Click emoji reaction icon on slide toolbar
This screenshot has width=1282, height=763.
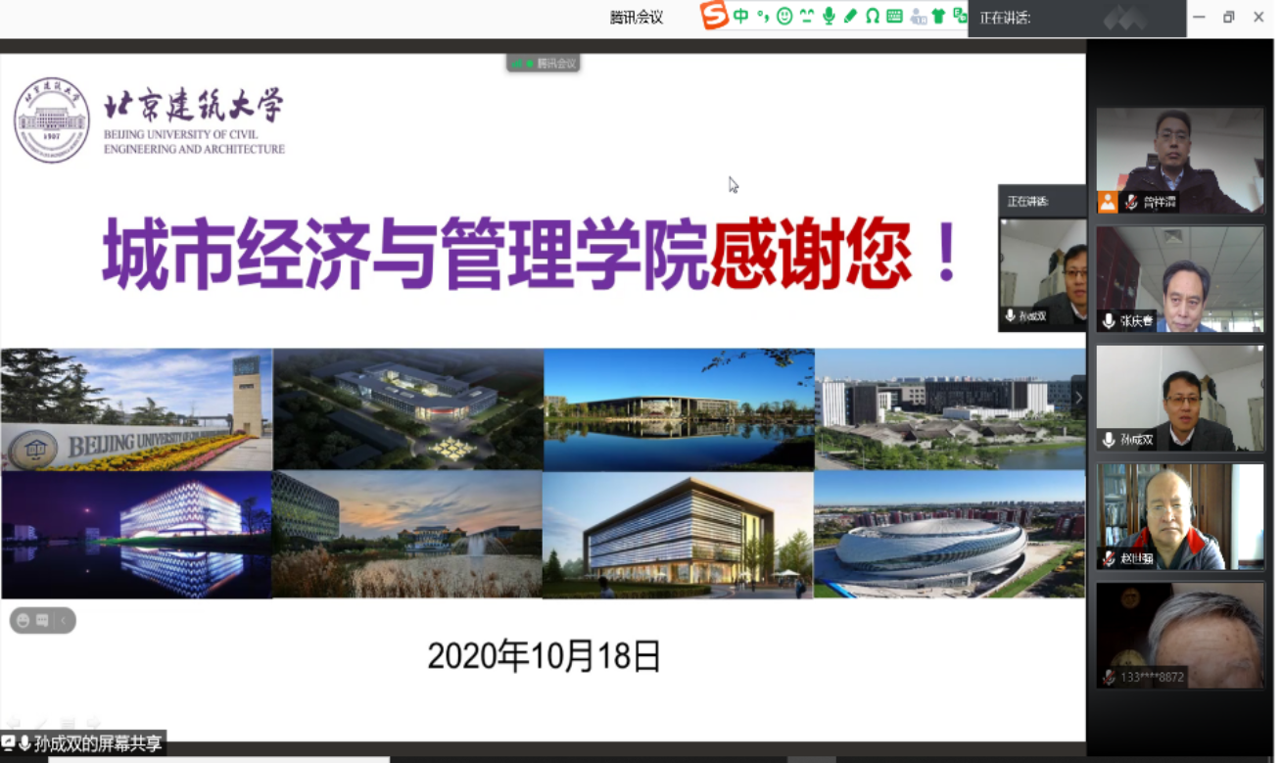[24, 620]
